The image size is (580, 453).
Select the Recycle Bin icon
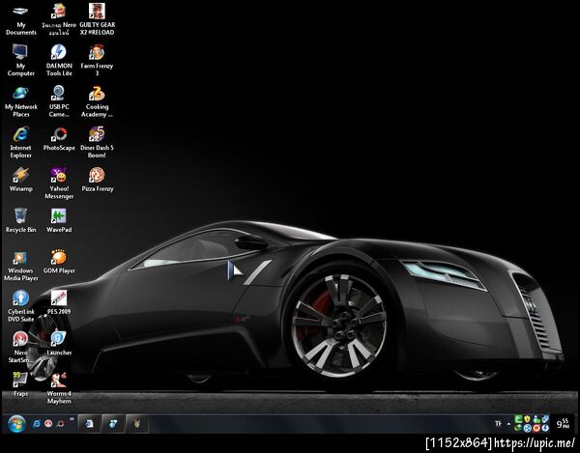point(20,220)
